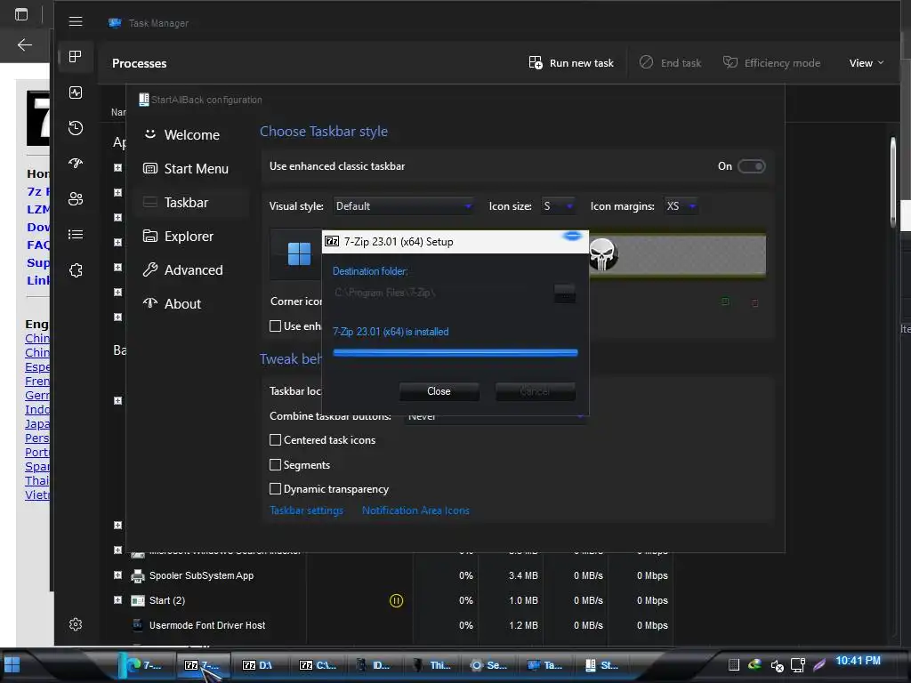
Task: Click network icon in system tray
Action: [x=798, y=665]
